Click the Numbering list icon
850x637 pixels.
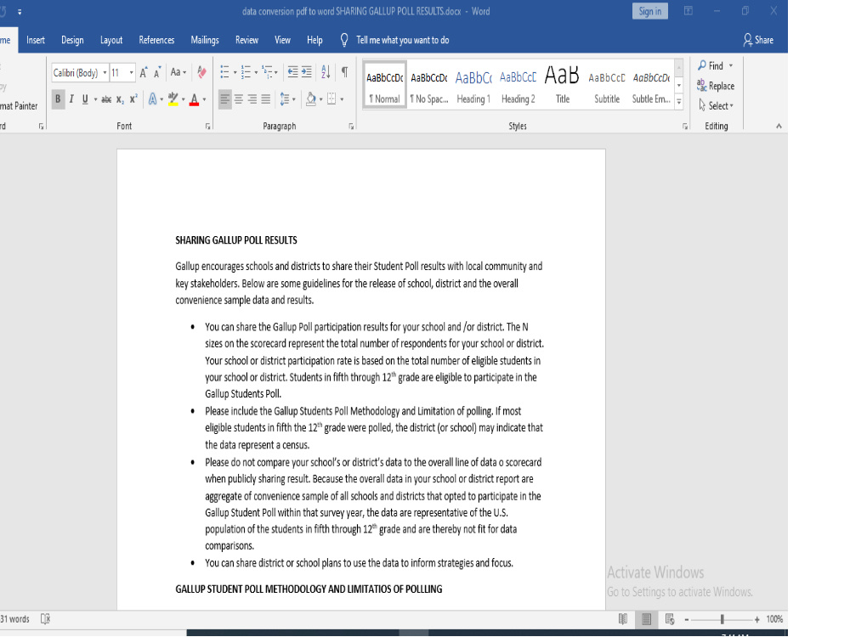[246, 71]
